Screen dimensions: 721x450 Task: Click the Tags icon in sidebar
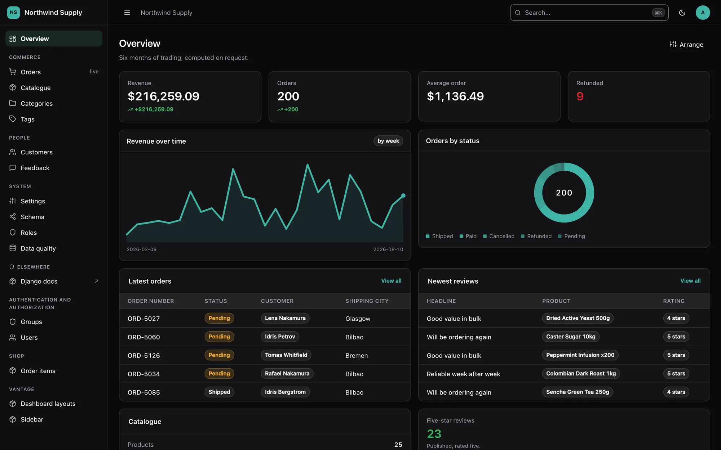tap(13, 119)
